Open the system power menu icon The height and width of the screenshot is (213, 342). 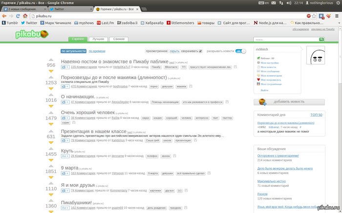tap(336, 2)
